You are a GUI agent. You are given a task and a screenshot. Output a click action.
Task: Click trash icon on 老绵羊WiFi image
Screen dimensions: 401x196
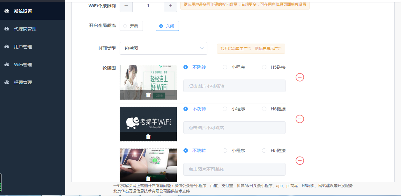point(148,136)
